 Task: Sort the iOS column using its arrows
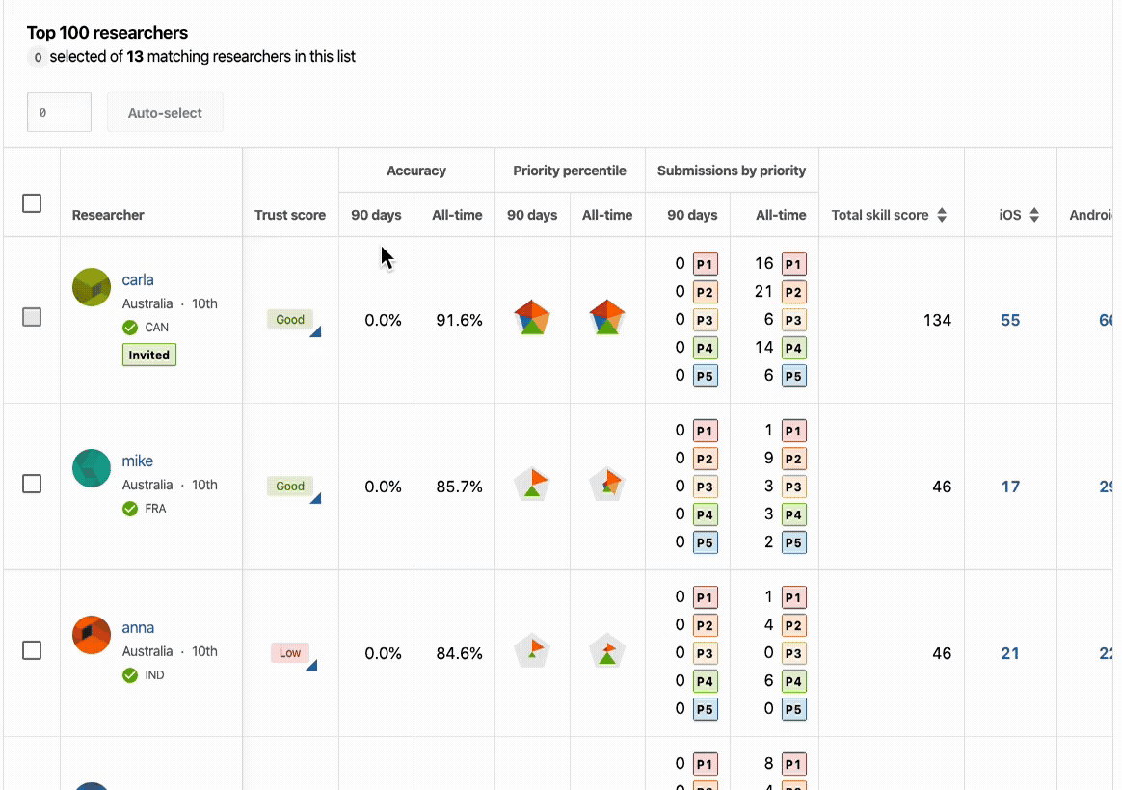click(x=1034, y=215)
